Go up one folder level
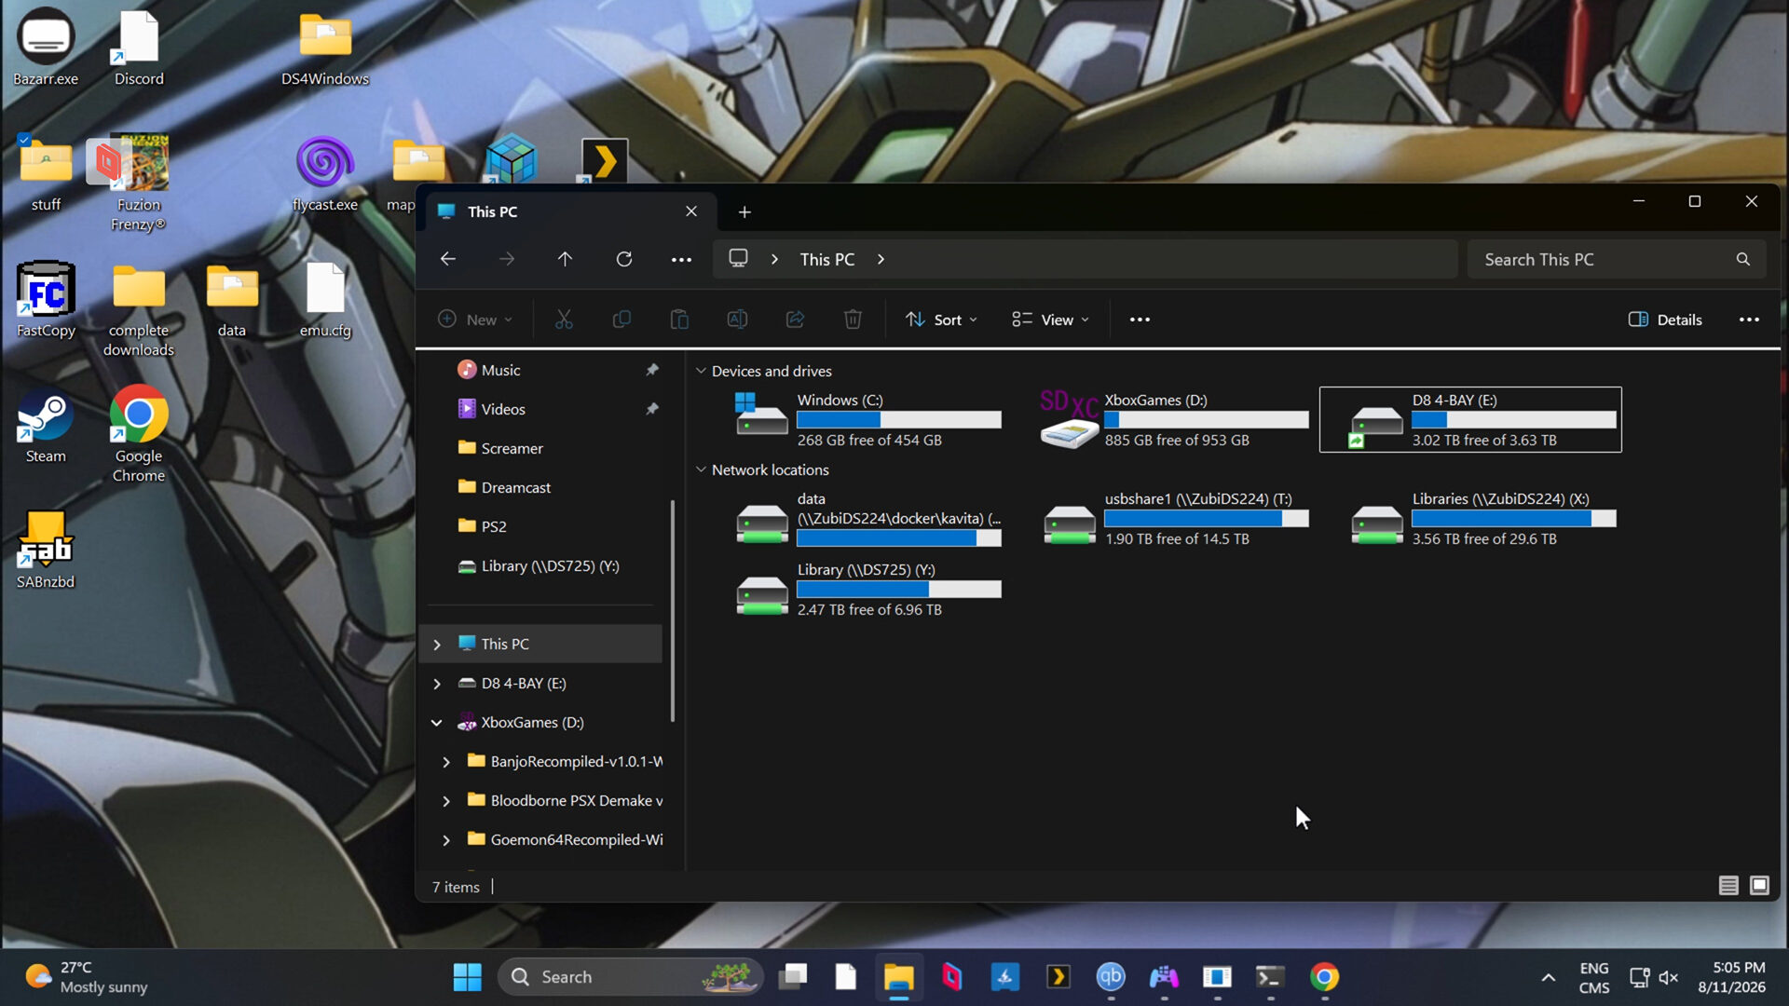 (565, 259)
